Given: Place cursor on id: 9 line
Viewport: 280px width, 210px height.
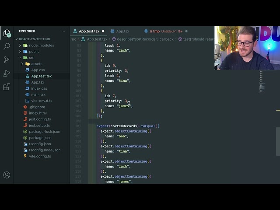Looking at the screenshot, I should (x=111, y=66).
